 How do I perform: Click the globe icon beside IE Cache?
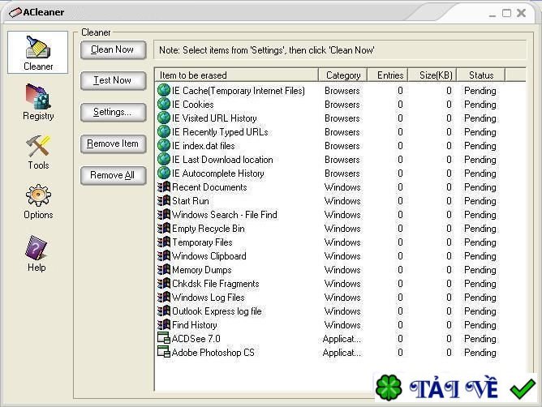pyautogui.click(x=164, y=90)
